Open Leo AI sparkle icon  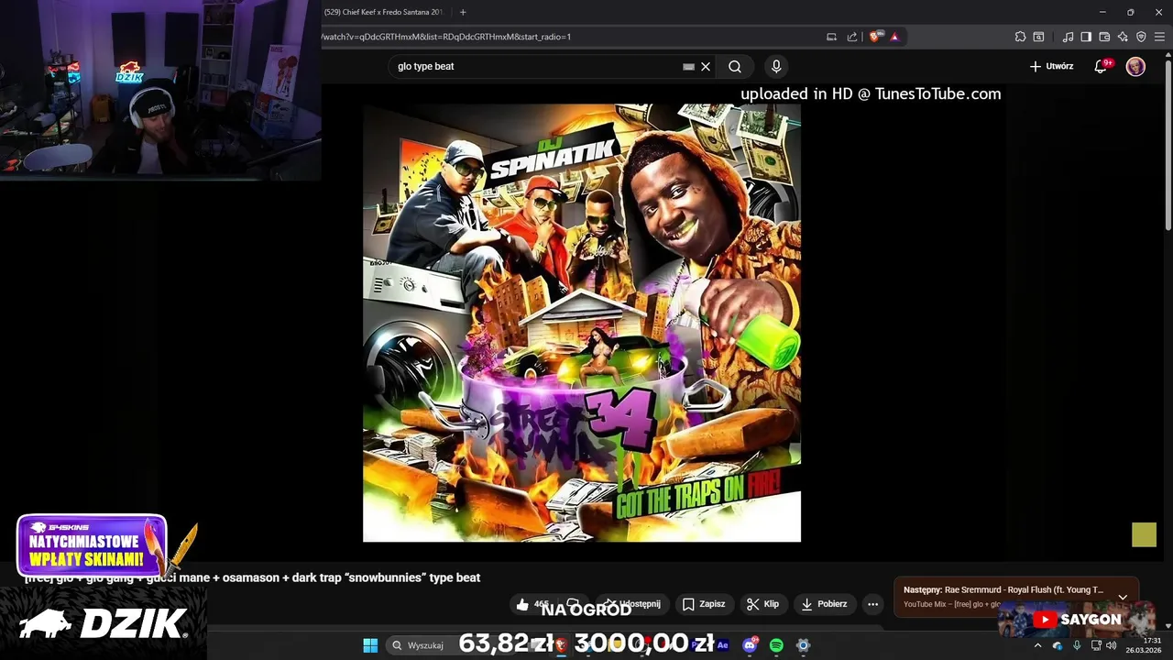1123,37
